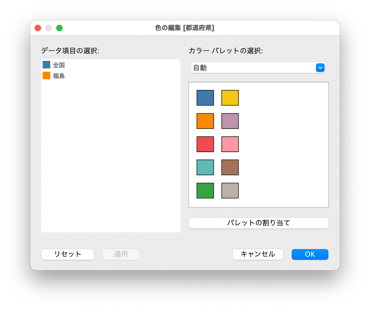Screen dimensions: 370x310
Task: Pick the red palette swatch
Action: (x=205, y=144)
